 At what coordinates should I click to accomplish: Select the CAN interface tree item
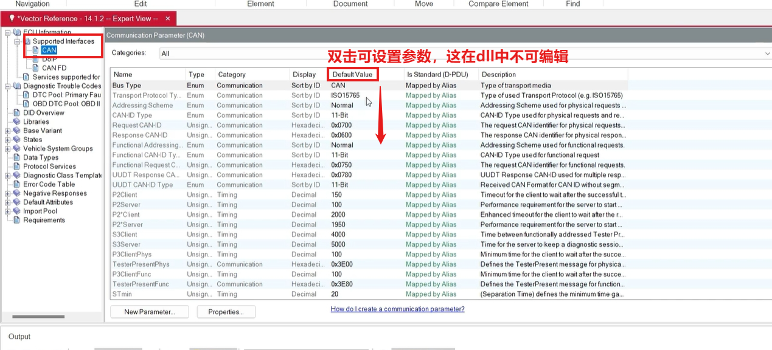[49, 50]
